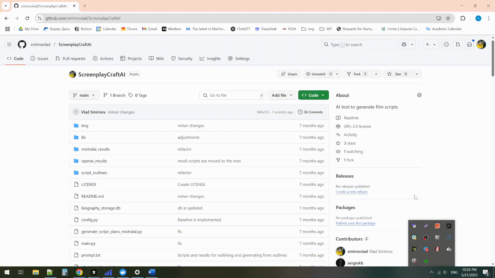Screen dimensions: 495x278
Task: Open the 36 Commits history link
Action: pyautogui.click(x=310, y=112)
